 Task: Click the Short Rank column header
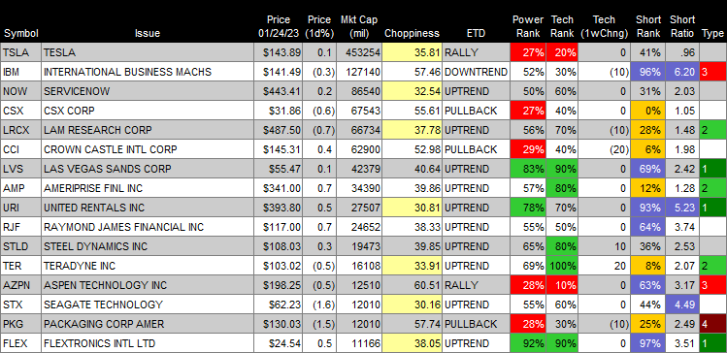[648, 26]
